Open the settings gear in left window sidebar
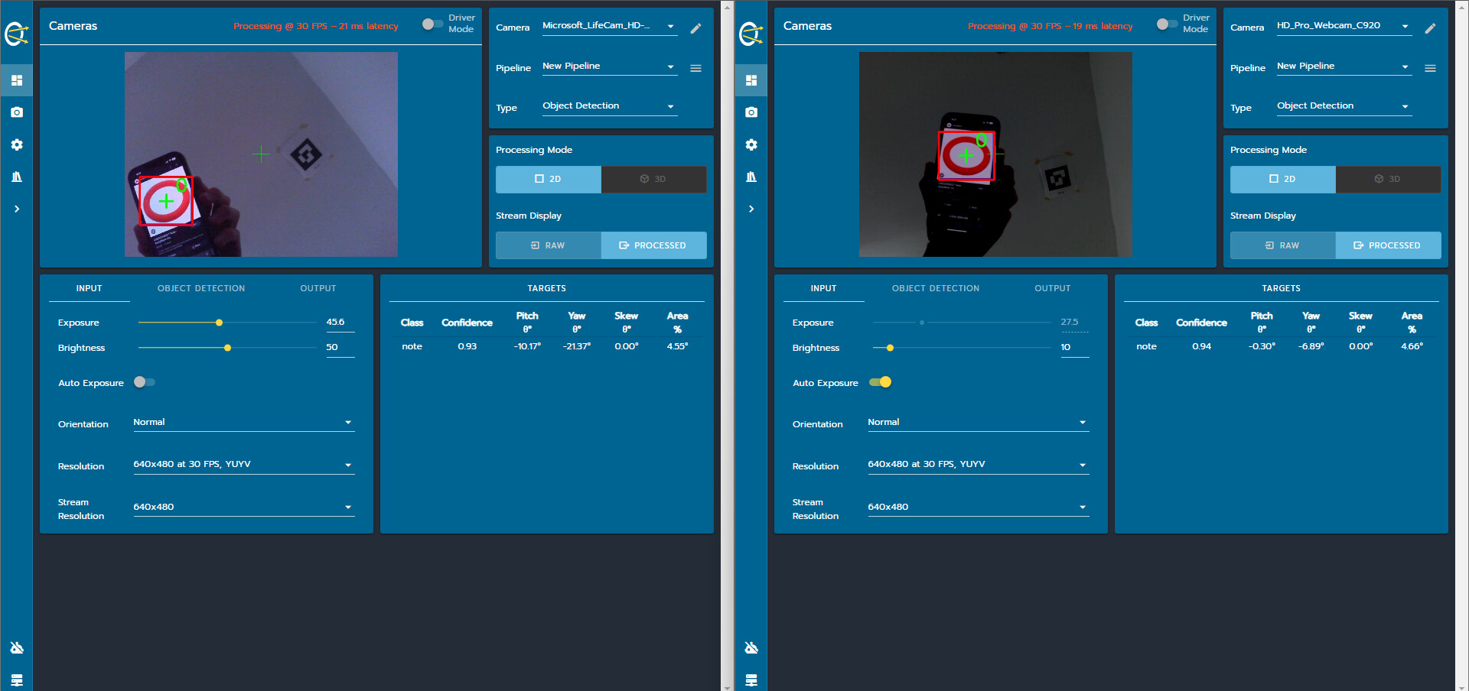The height and width of the screenshot is (691, 1469). coord(17,144)
